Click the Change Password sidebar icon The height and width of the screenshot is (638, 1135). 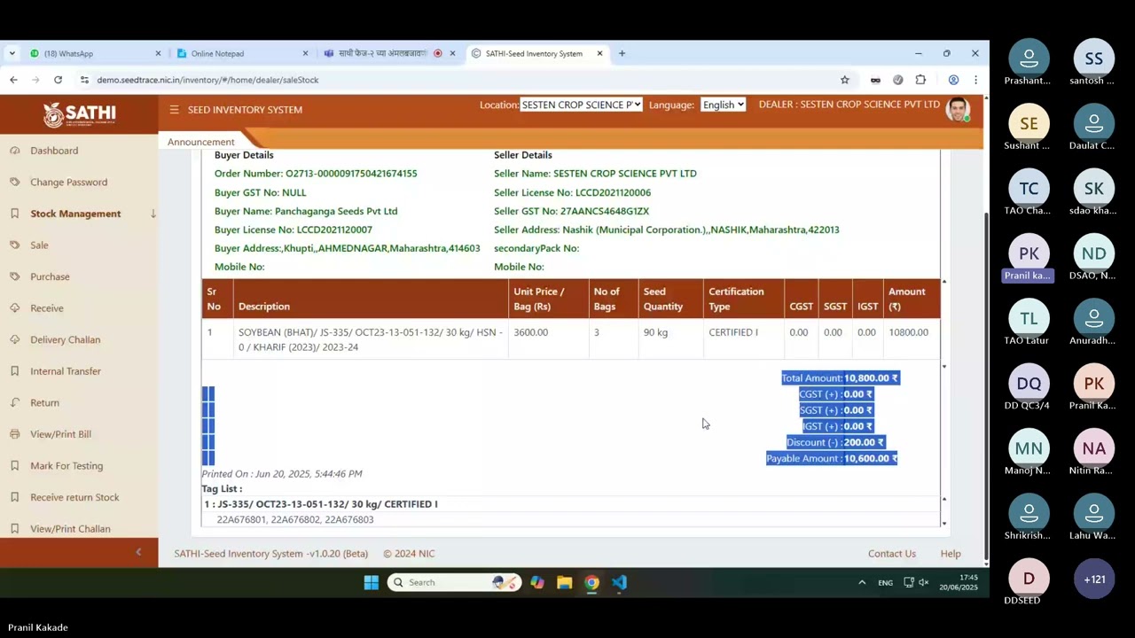tap(15, 183)
